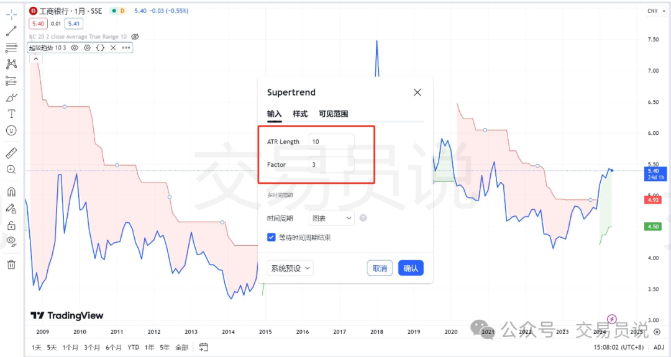Select the crosshair cursor tool

tap(12, 14)
